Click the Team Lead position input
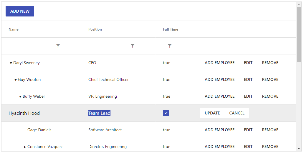The image size is (304, 153). click(118, 113)
